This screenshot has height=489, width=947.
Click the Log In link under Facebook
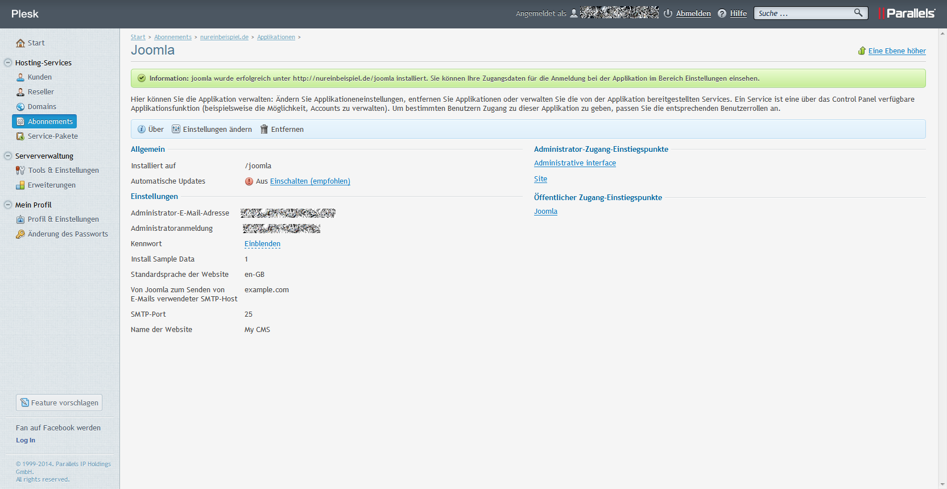(x=26, y=441)
